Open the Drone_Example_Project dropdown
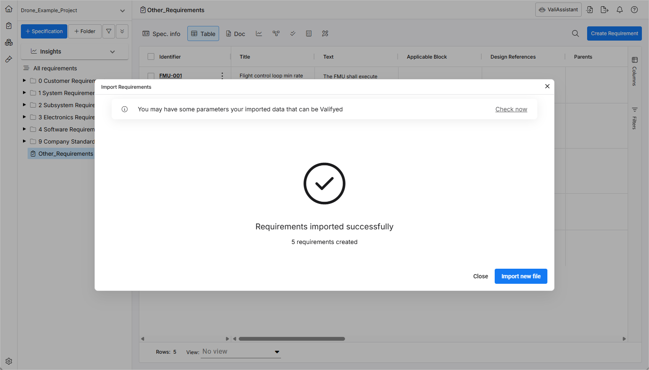This screenshot has width=649, height=370. click(122, 10)
